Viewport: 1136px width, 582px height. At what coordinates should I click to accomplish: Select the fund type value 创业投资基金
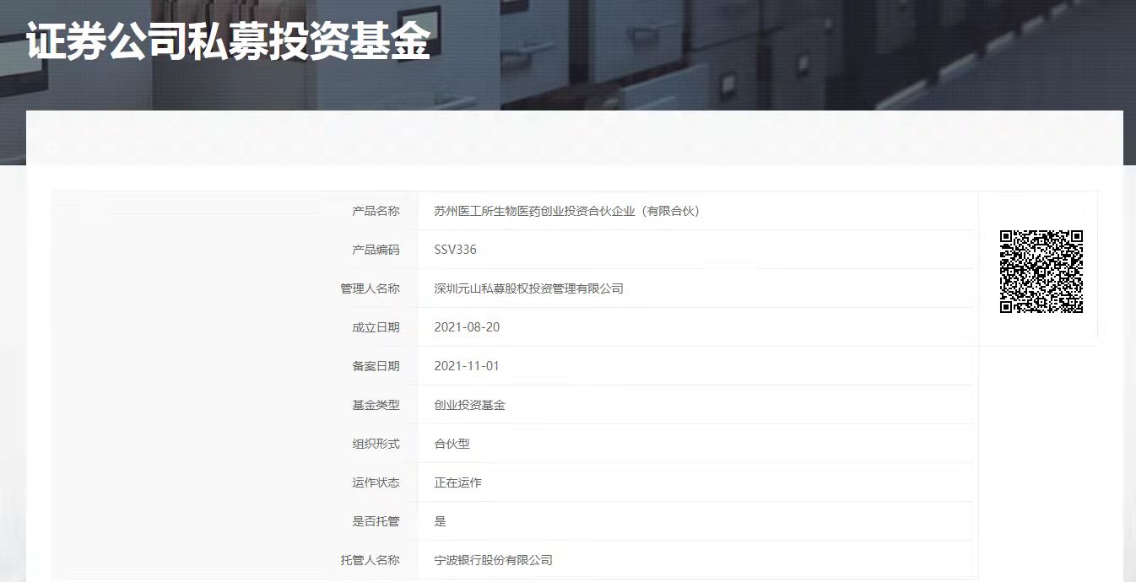469,405
